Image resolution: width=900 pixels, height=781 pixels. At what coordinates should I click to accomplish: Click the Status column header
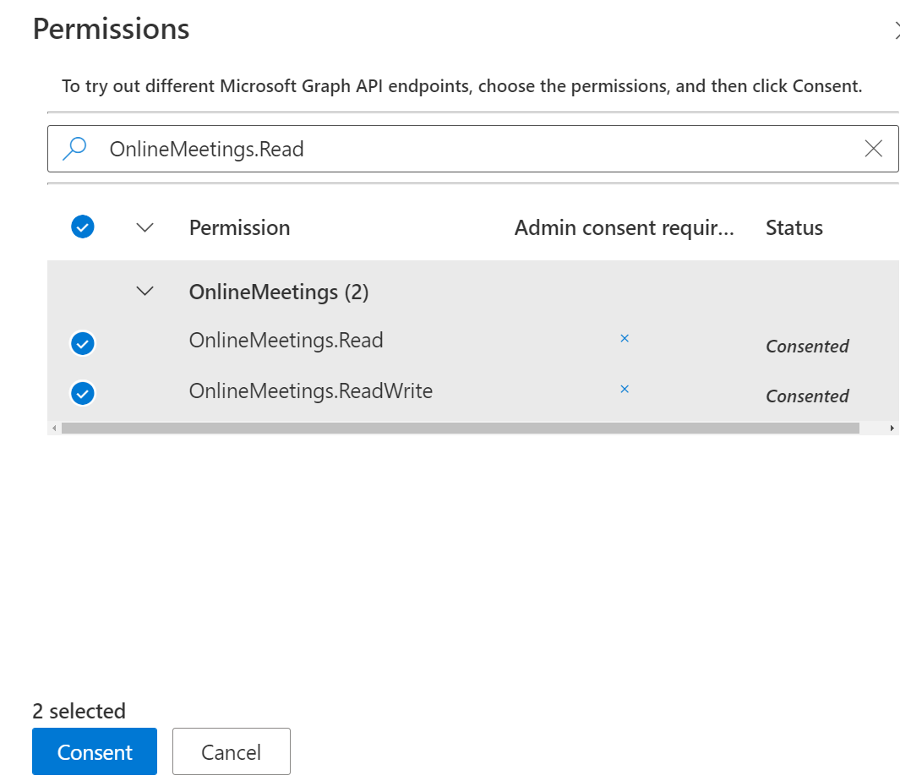point(794,228)
